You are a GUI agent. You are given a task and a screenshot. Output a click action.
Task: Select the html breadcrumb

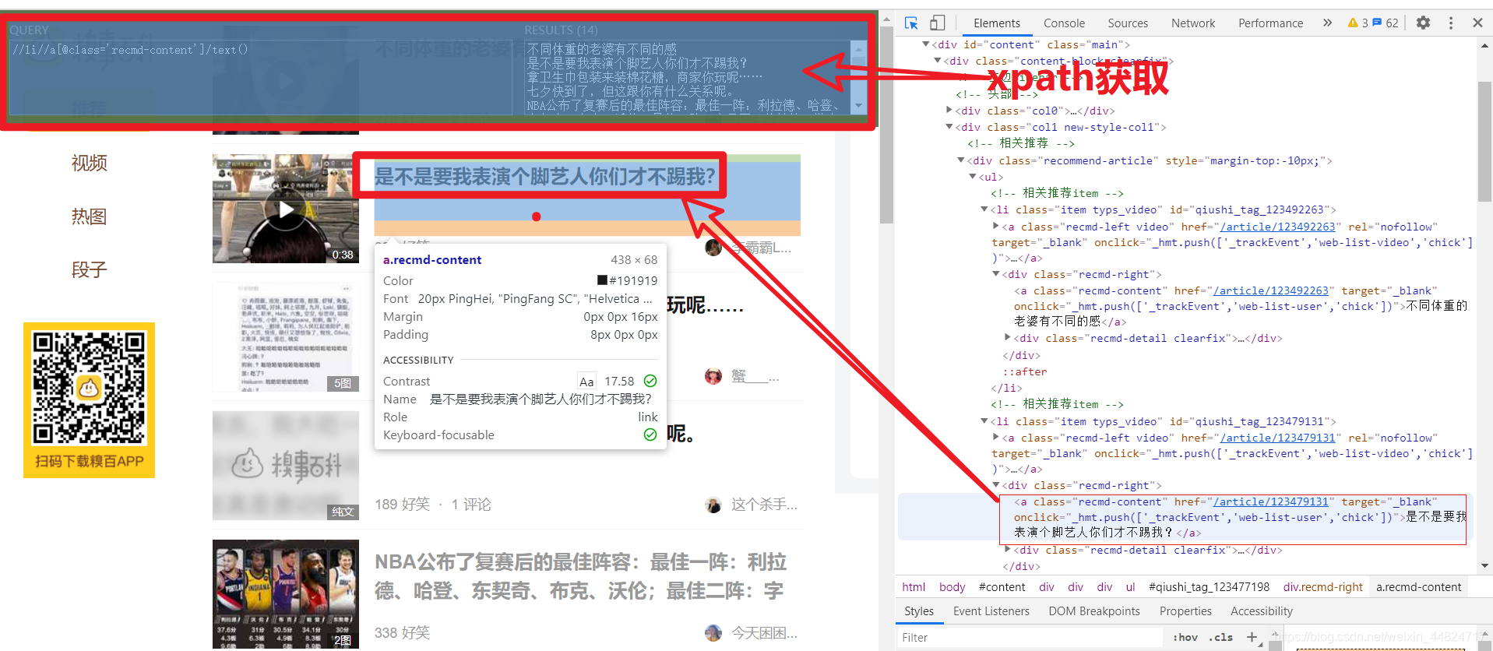click(914, 587)
